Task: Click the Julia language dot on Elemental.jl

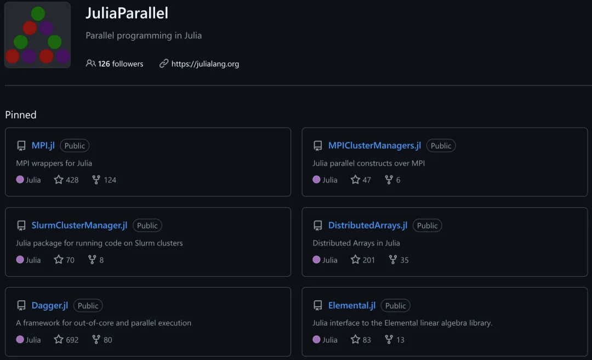Action: (x=316, y=340)
